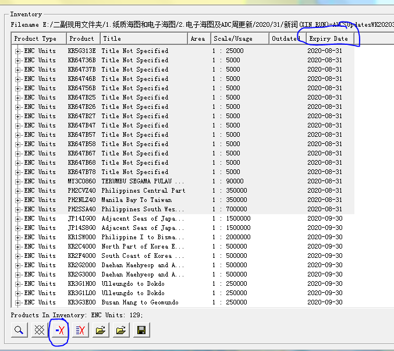This screenshot has width=394, height=351.
Task: Sort by the Product column header
Action: pyautogui.click(x=83, y=38)
